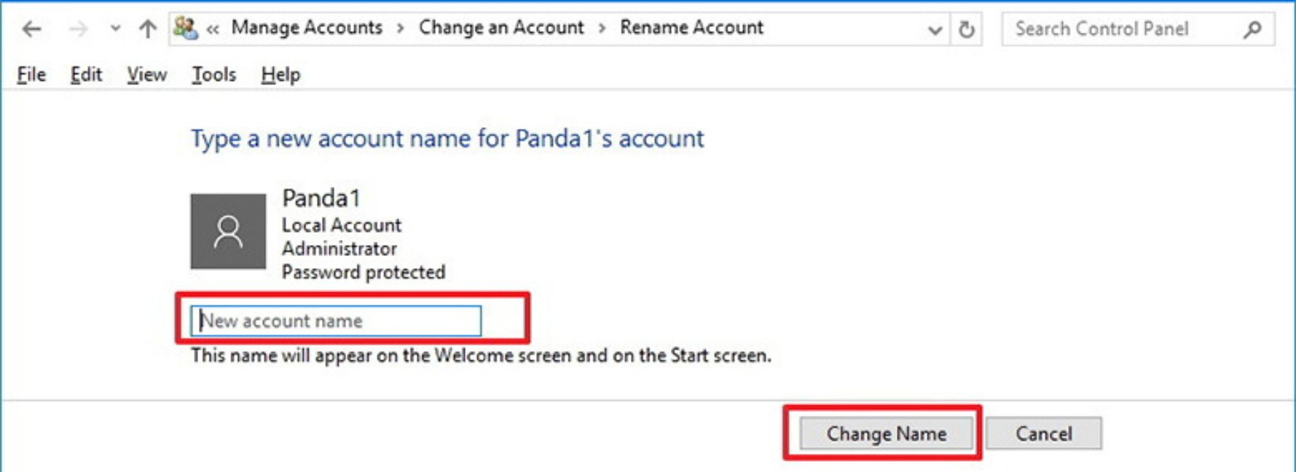Open the recent locations dropdown chevron
This screenshot has width=1296, height=472.
click(115, 29)
